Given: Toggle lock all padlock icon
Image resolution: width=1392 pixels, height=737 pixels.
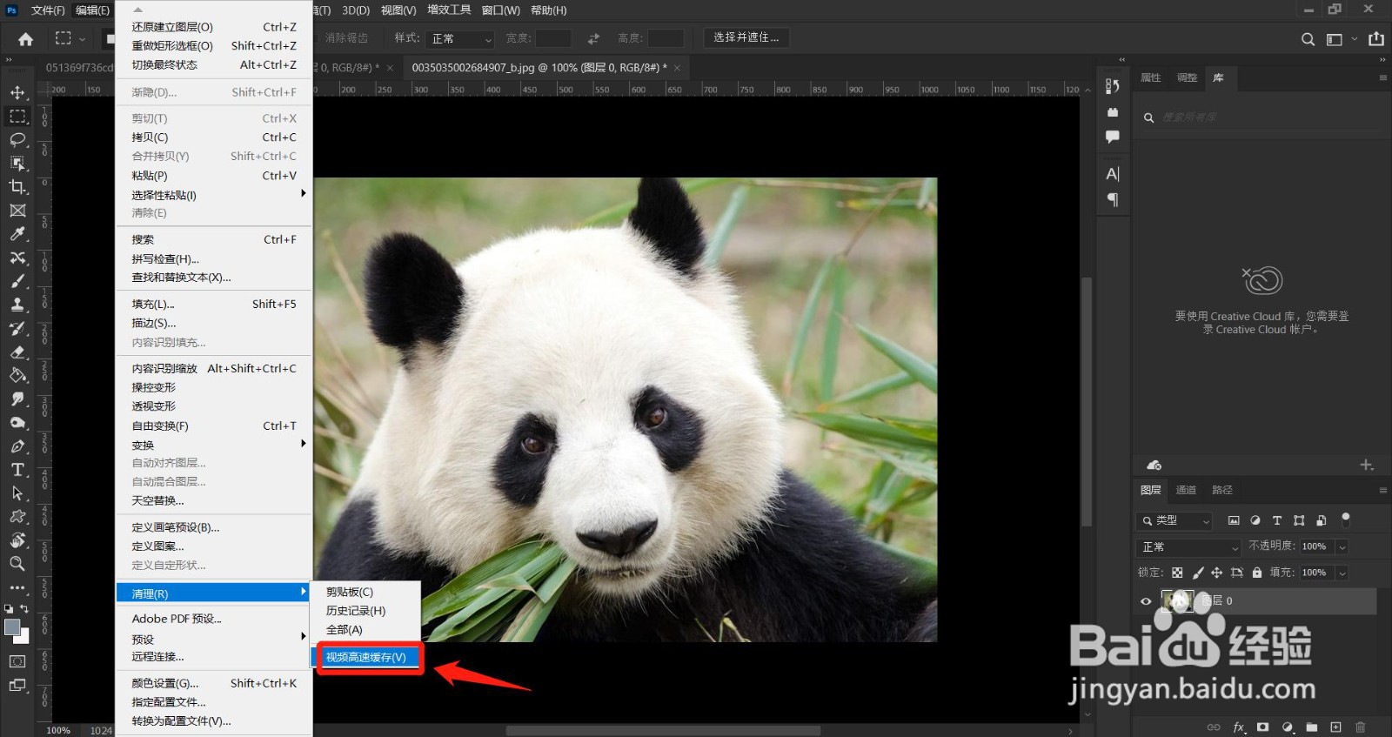Looking at the screenshot, I should click(x=1257, y=573).
